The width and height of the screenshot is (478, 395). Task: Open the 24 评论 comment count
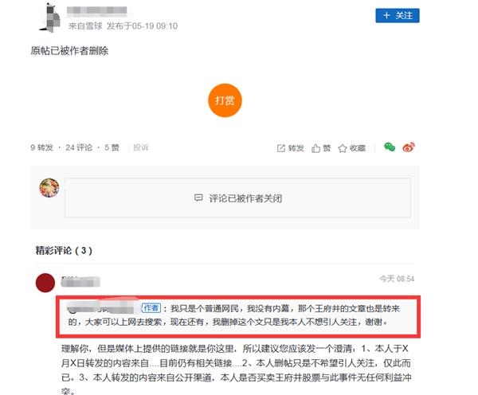click(79, 148)
